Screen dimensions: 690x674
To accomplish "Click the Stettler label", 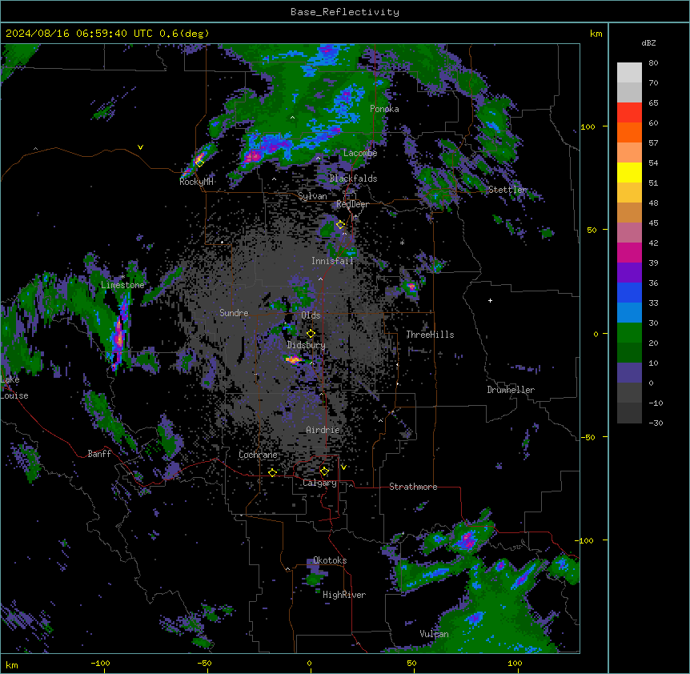I will (x=507, y=190).
